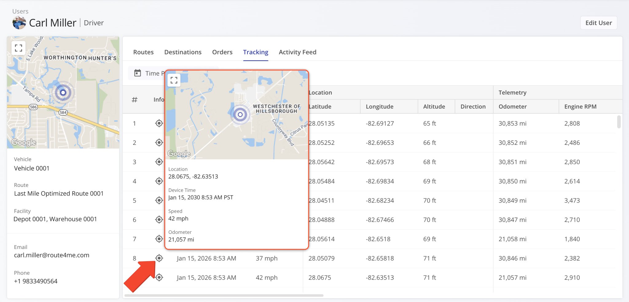The height and width of the screenshot is (302, 629).
Task: Open the Destinations tab
Action: click(183, 52)
